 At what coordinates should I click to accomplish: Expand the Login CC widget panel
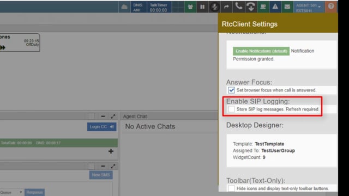pos(113,116)
